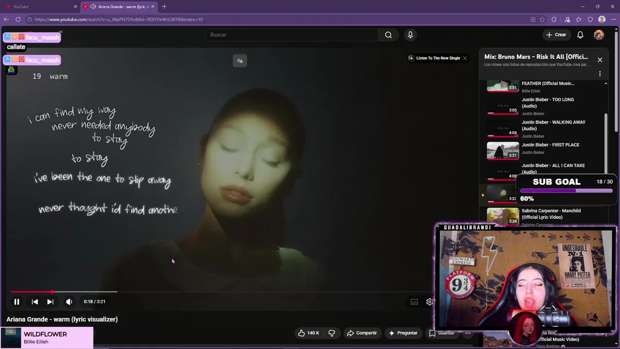The height and width of the screenshot is (349, 620).
Task: Open the browser profile icon
Action: coord(602,19)
